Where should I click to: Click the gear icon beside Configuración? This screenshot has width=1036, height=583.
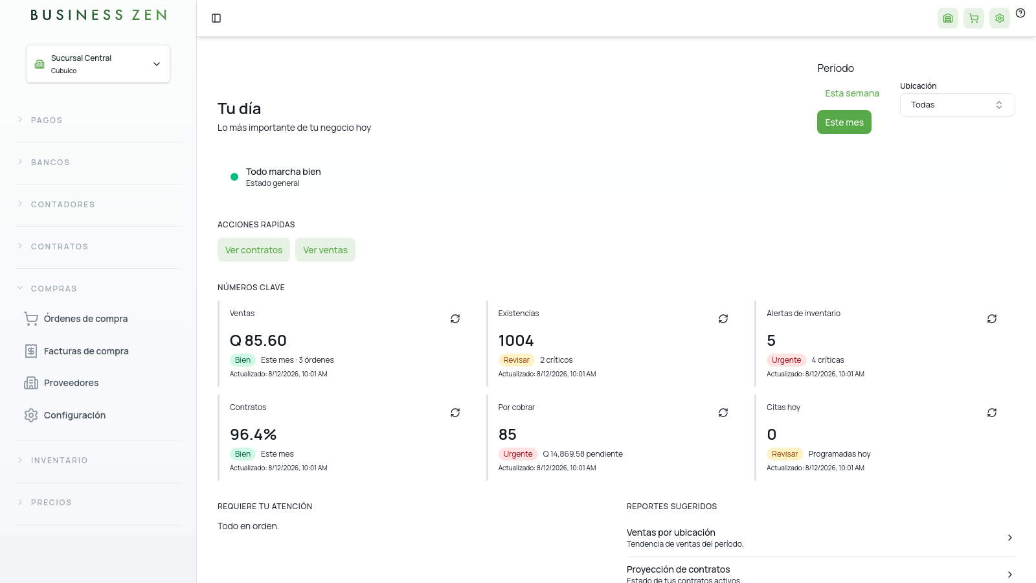pyautogui.click(x=31, y=415)
